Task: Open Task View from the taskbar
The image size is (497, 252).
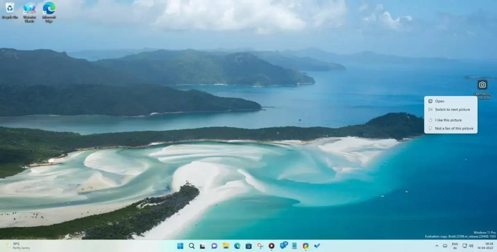Action: tap(203, 246)
